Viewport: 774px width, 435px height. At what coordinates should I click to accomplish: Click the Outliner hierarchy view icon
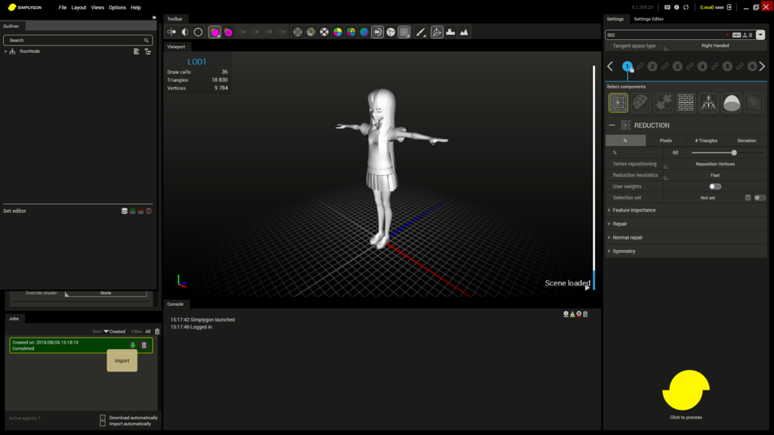click(147, 51)
